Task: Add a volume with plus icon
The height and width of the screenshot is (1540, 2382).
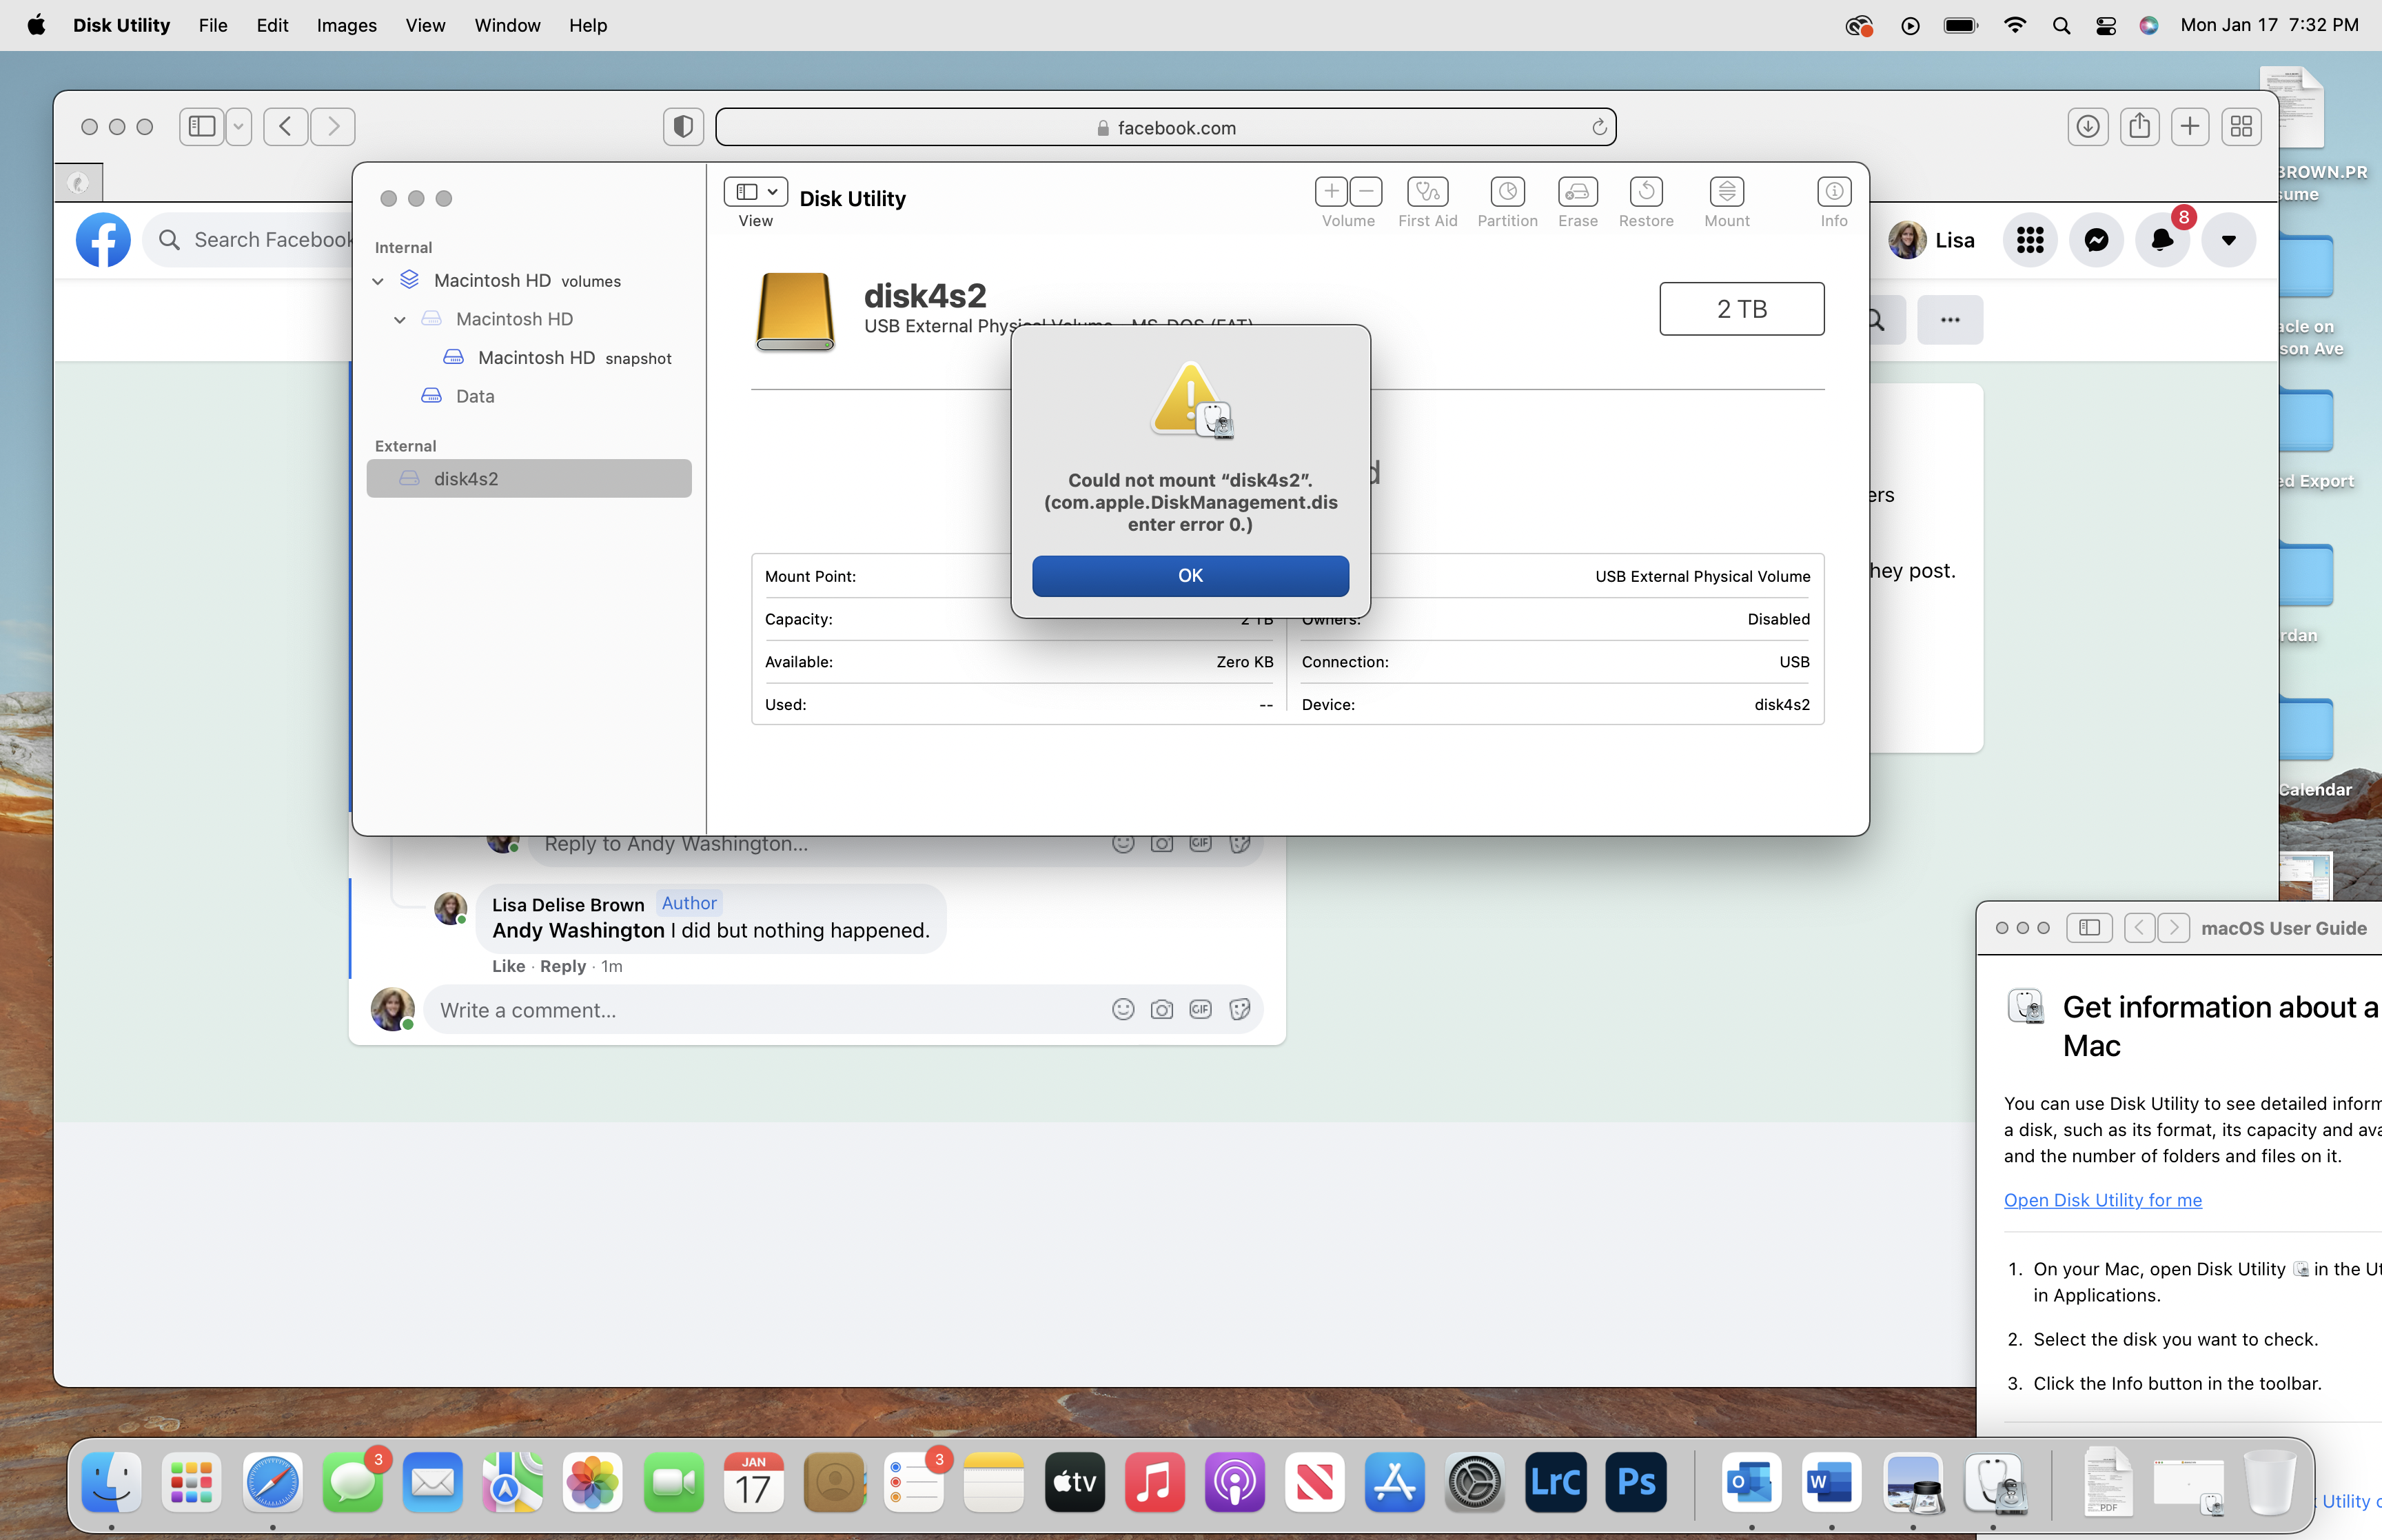Action: click(x=1330, y=191)
